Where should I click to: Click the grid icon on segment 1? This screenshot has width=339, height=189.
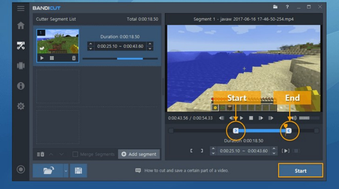coord(52,58)
